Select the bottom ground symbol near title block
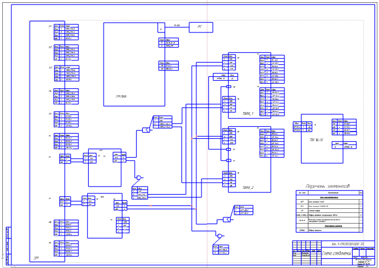379x268 pixels. pyautogui.click(x=220, y=236)
